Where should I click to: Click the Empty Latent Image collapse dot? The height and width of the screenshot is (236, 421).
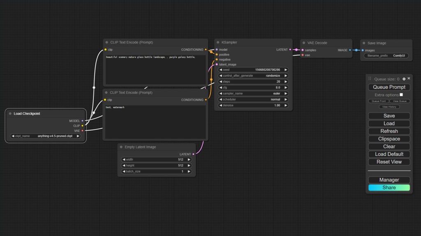(x=121, y=147)
